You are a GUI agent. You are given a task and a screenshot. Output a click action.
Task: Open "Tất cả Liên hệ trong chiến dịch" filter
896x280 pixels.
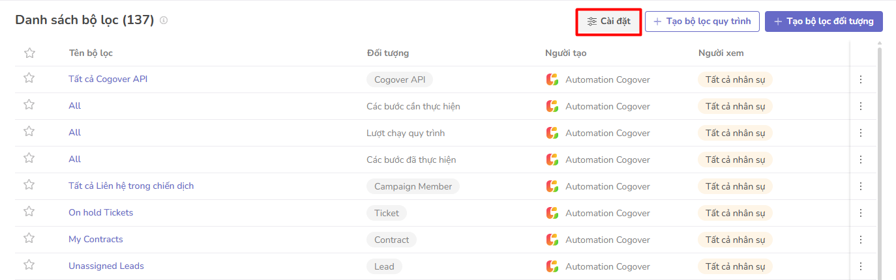coord(131,186)
